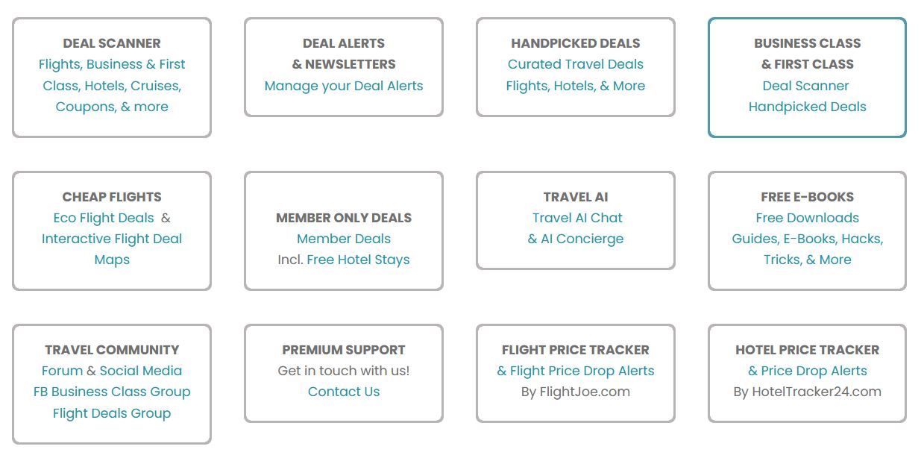Screen dimensions: 924x461
Task: Join FB Business Class Group
Action: click(x=112, y=392)
